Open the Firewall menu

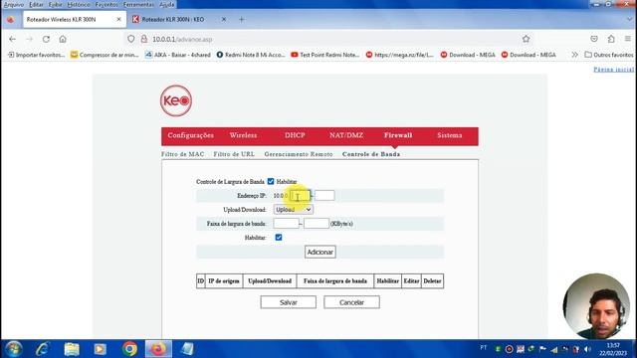(x=398, y=135)
